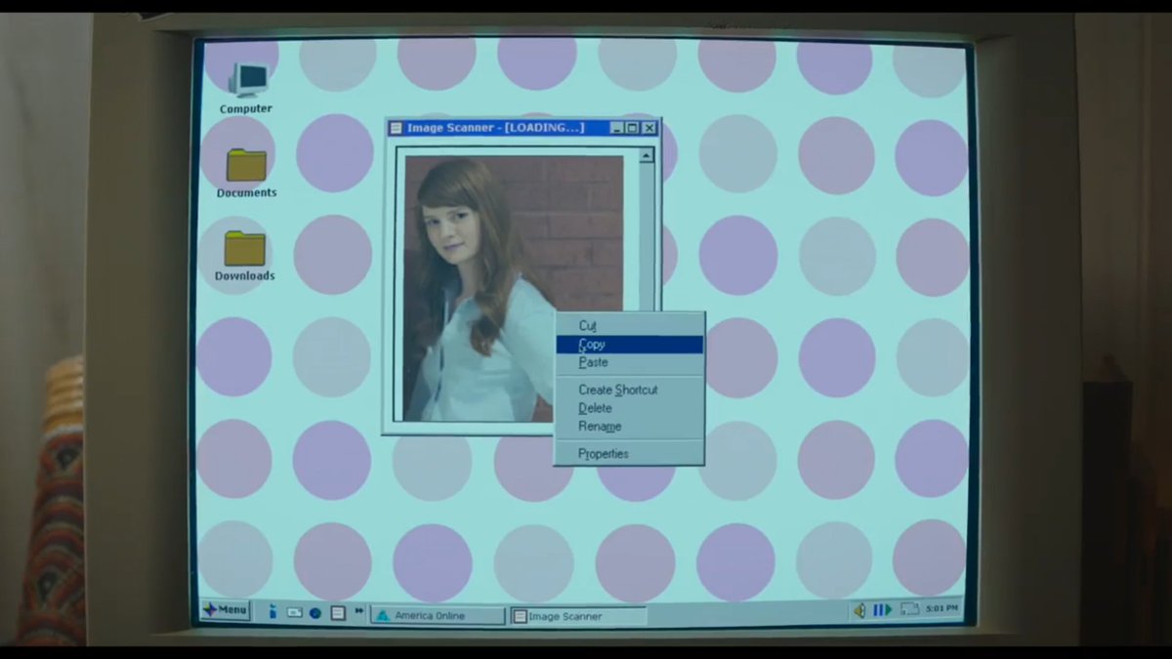This screenshot has height=659, width=1172.
Task: Click the Image Scanner title bar
Action: coord(523,128)
